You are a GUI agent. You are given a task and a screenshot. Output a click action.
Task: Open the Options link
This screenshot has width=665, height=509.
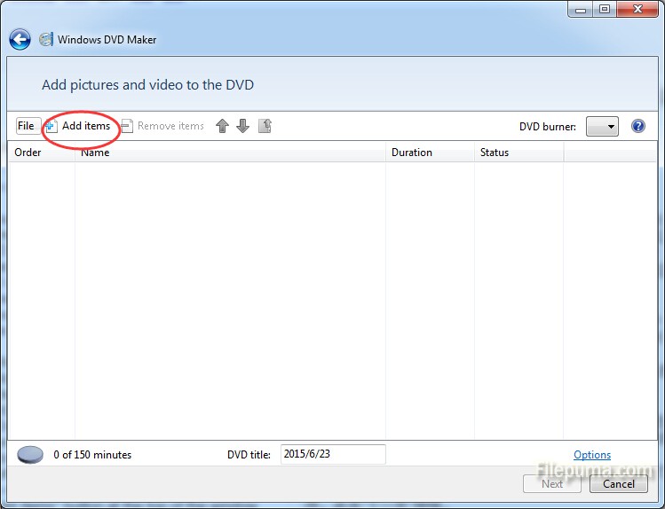point(592,455)
